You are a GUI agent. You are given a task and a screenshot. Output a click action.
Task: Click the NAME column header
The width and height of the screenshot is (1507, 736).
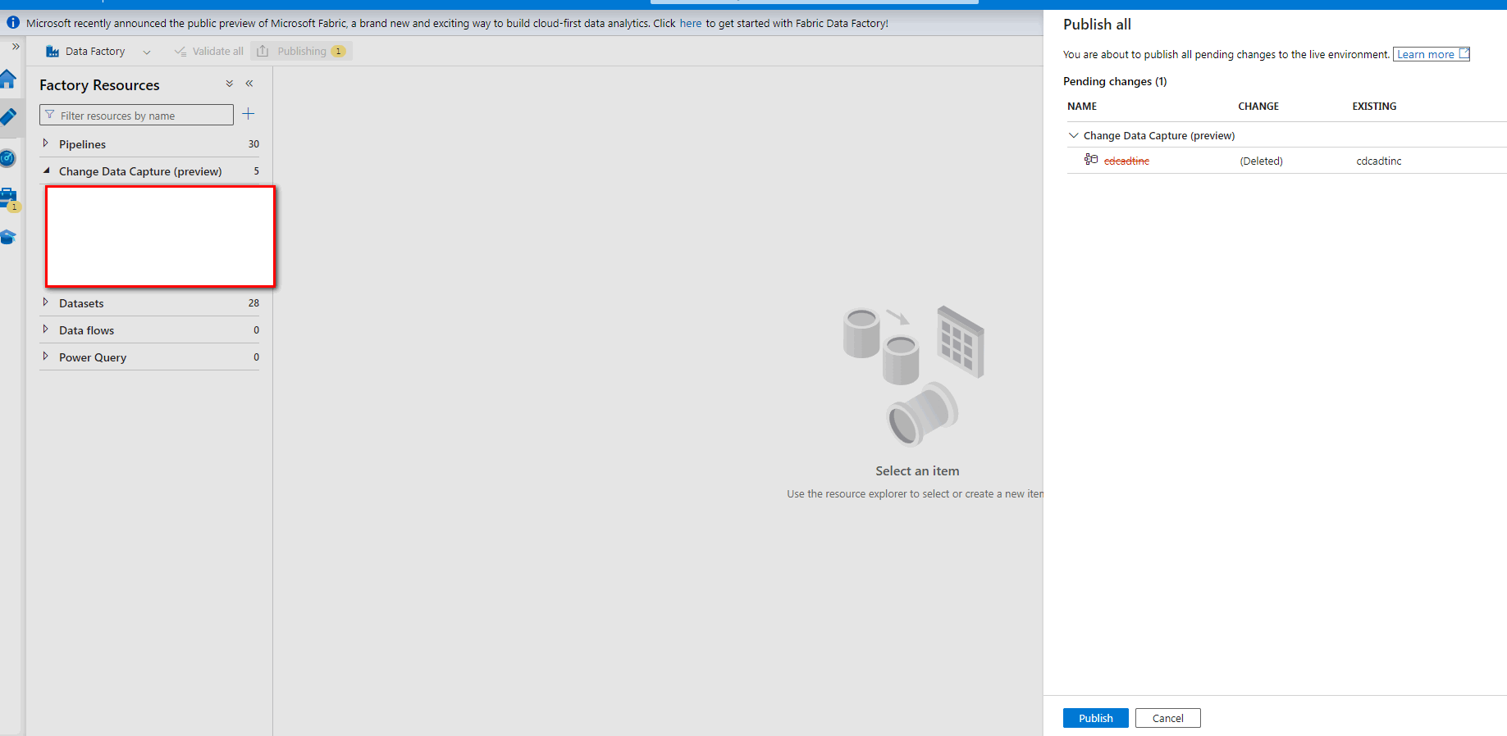tap(1082, 107)
